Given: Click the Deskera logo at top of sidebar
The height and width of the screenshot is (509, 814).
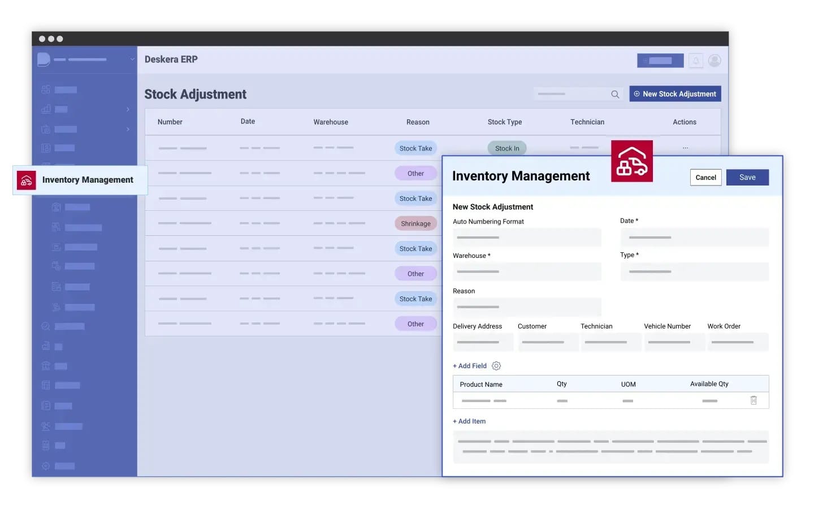Looking at the screenshot, I should point(44,59).
